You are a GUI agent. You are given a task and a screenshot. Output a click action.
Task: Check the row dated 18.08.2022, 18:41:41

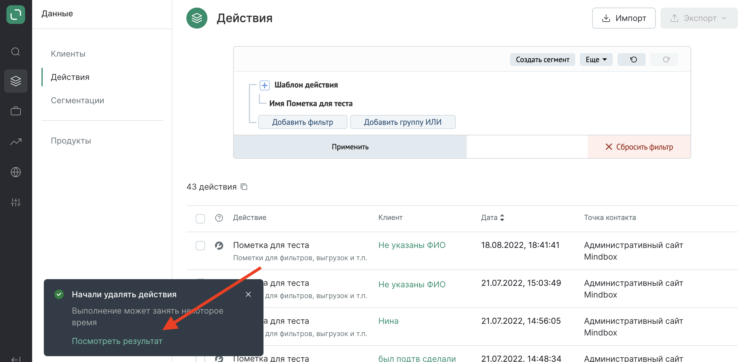click(200, 246)
